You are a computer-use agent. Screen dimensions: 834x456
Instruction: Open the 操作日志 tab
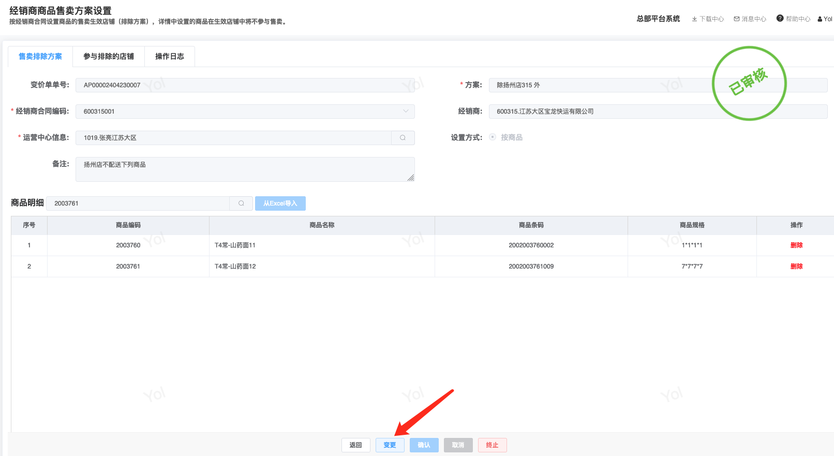[170, 56]
